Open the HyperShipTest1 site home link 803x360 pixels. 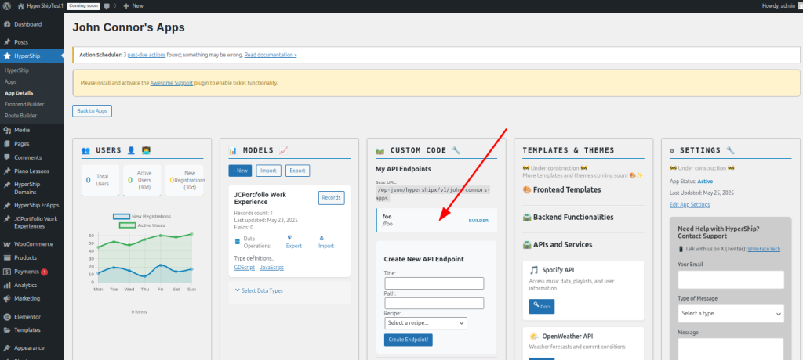pyautogui.click(x=40, y=5)
